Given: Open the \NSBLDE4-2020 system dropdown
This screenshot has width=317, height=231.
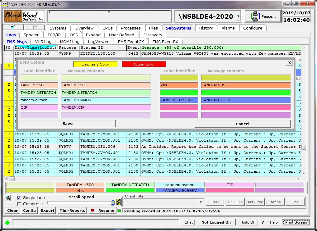Looking at the screenshot, I should pos(238,16).
